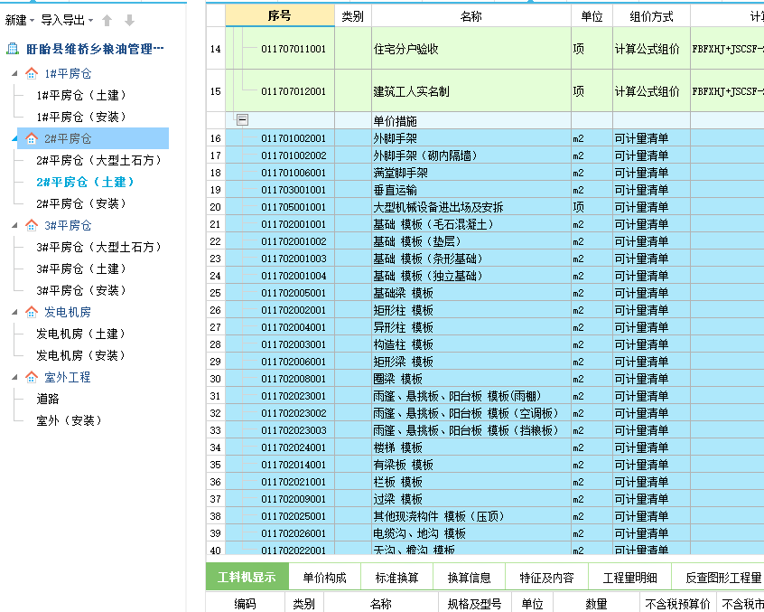Viewport: 764px width, 612px height.
Task: Click 基础 模板（条形基础）cell
Action: (471, 259)
